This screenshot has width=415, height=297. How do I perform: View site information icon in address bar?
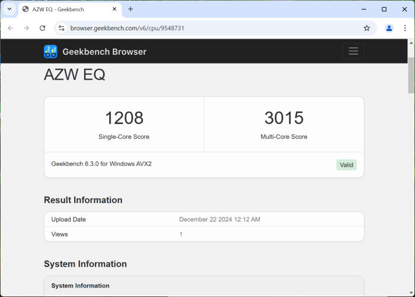(x=62, y=28)
